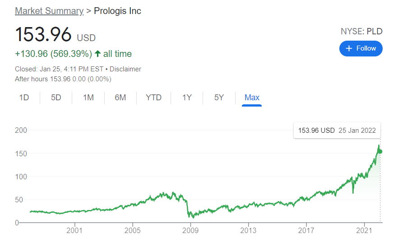Switch to the 6M range tab
398x238 pixels.
click(x=120, y=98)
